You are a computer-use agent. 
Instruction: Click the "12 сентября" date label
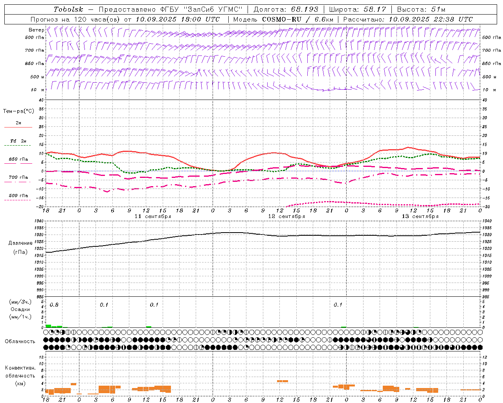tap(286, 216)
